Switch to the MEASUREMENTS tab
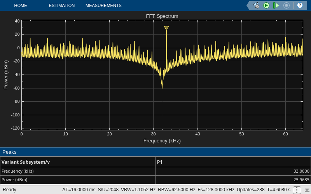This screenshot has width=311, height=194. pos(103,5)
